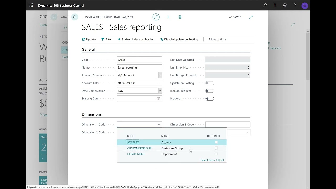This screenshot has width=336, height=189.
Task: Click Select from full list
Action: coord(212,160)
